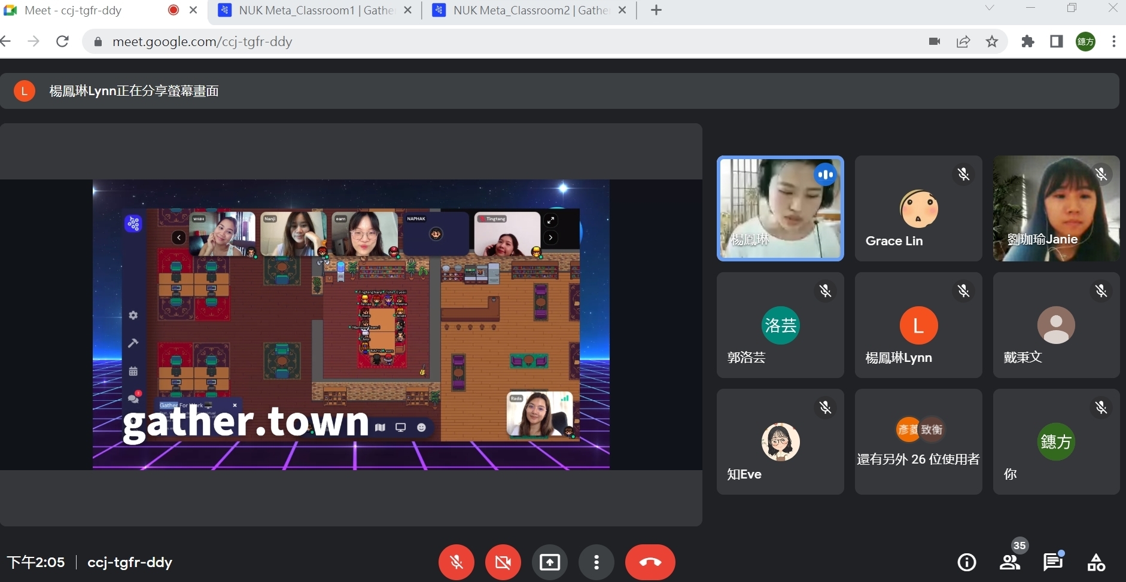Open the activities panel
The image size is (1126, 582).
pos(1096,562)
